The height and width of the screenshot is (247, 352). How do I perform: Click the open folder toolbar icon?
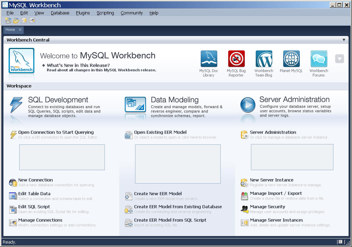(x=16, y=20)
